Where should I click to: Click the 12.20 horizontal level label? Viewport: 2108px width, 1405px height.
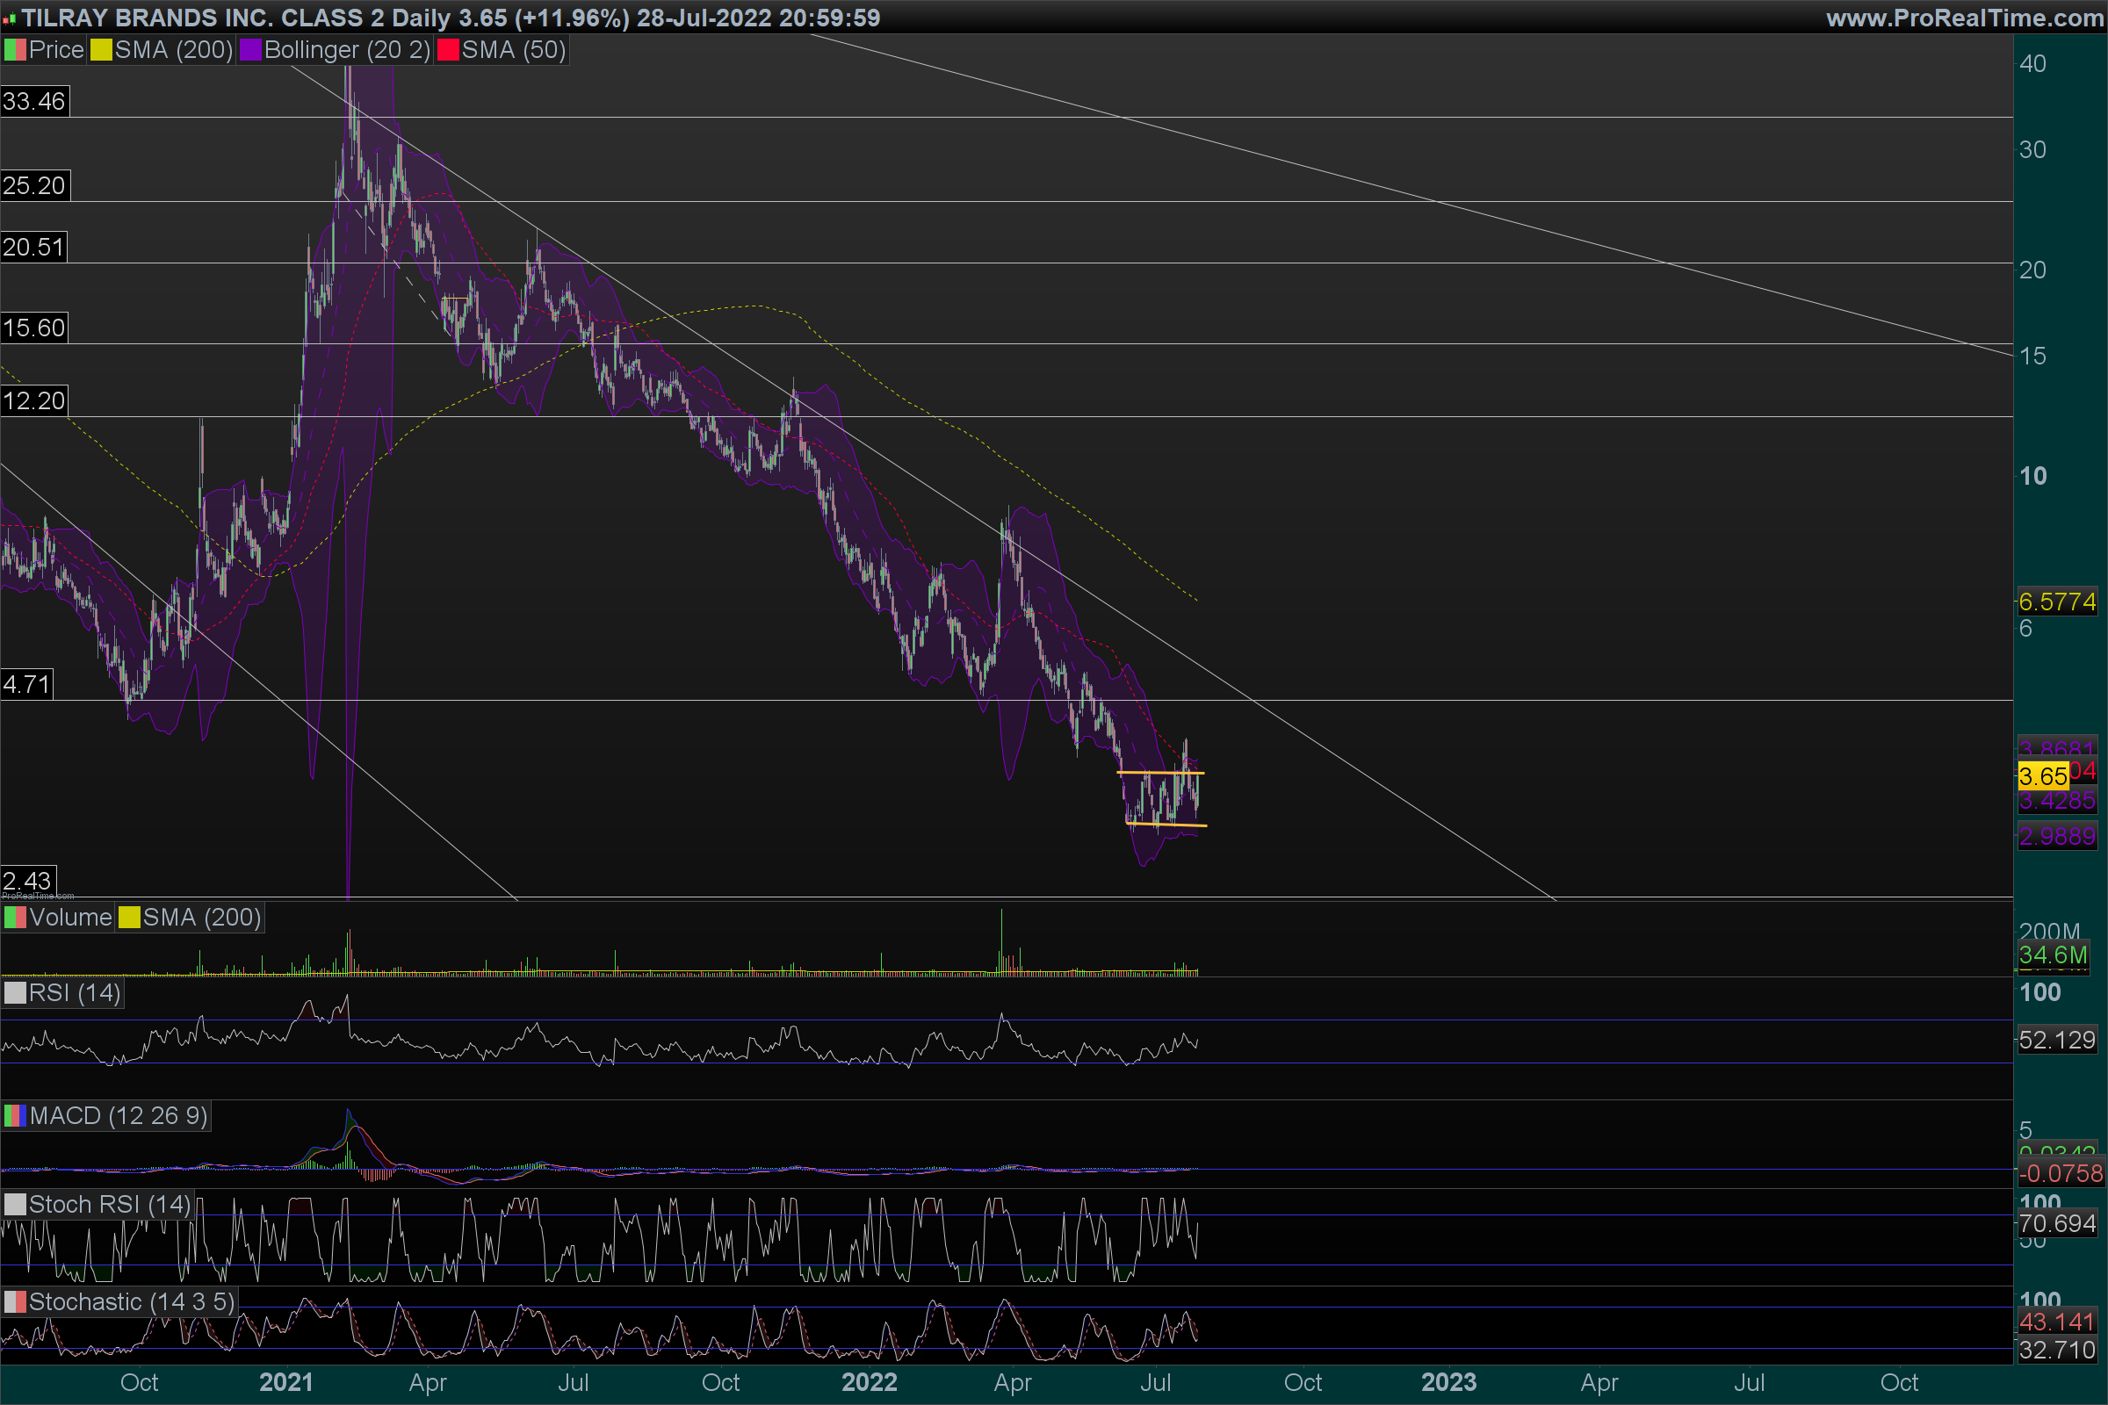click(x=34, y=400)
